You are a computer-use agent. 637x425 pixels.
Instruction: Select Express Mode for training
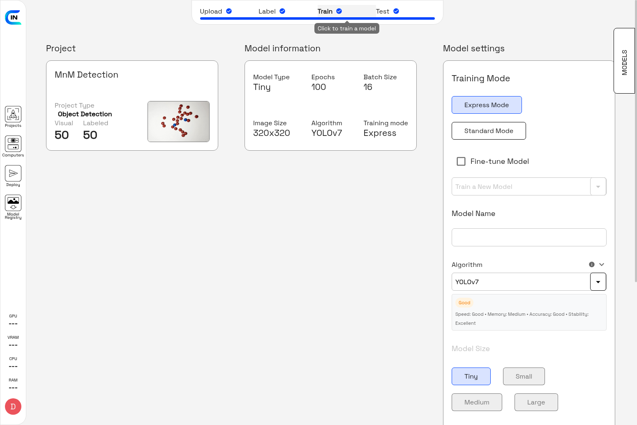(x=487, y=105)
